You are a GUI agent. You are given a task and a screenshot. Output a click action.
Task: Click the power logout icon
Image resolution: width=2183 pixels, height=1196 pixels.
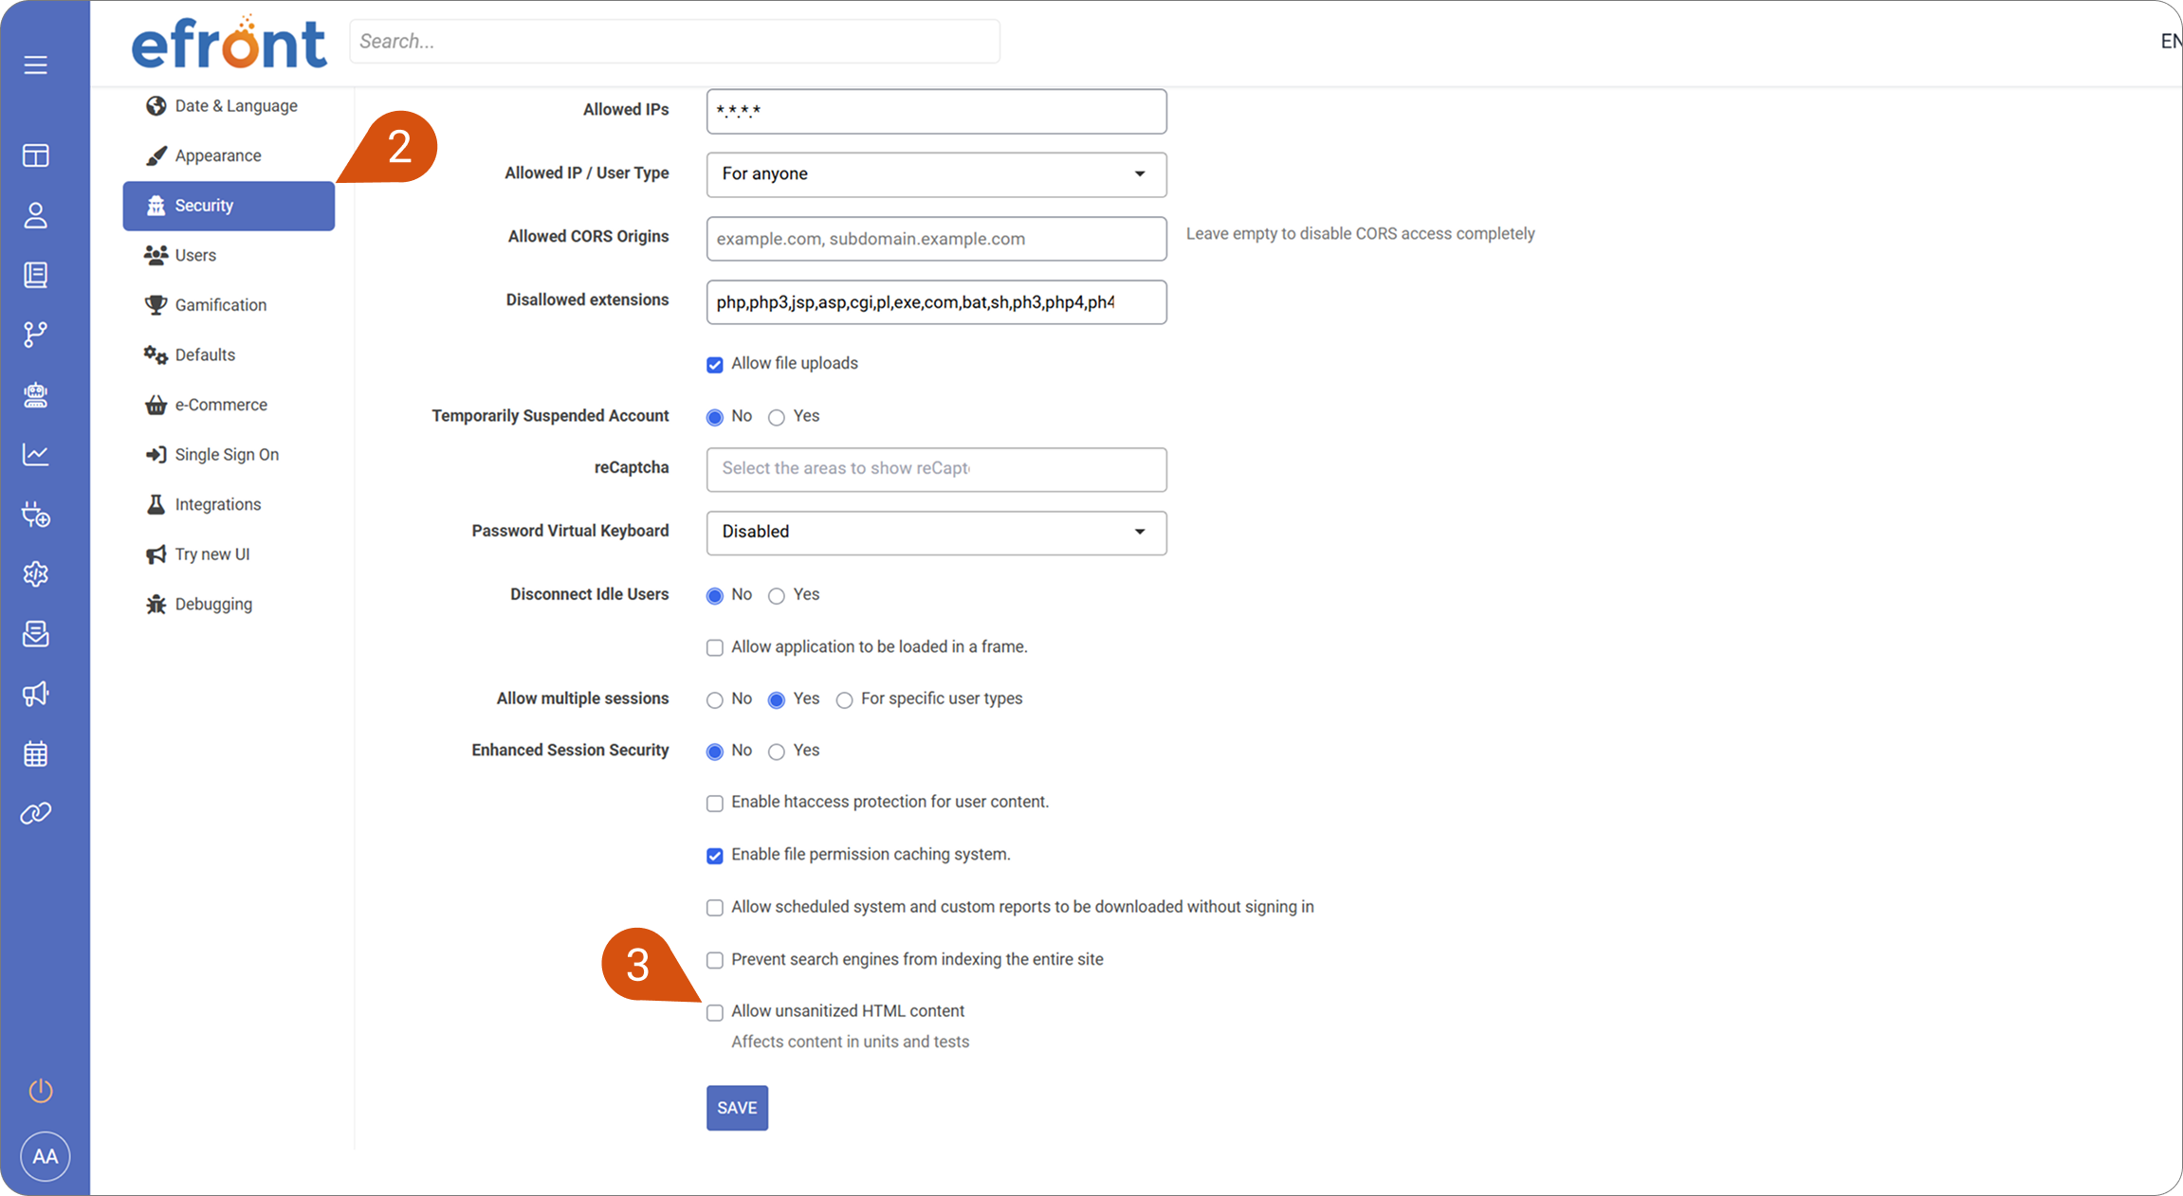pyautogui.click(x=41, y=1091)
